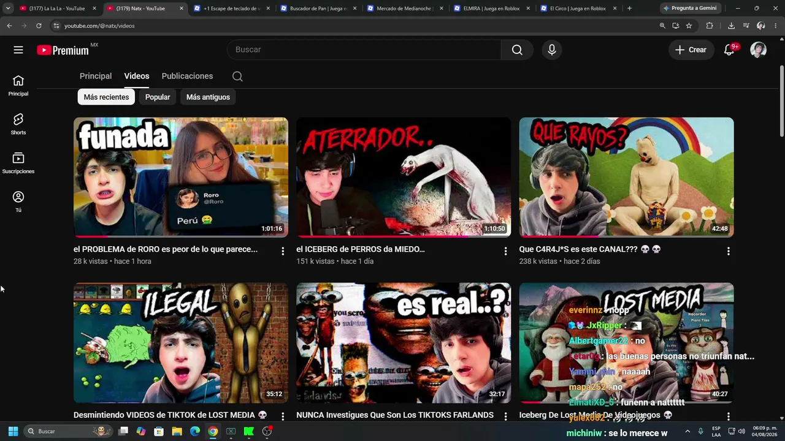Screen dimensions: 785x441
Task: View site information in address bar
Action: (x=56, y=26)
